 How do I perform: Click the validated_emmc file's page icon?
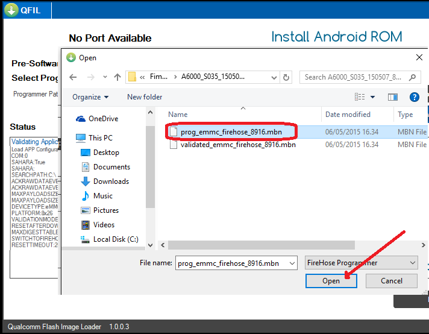point(173,145)
